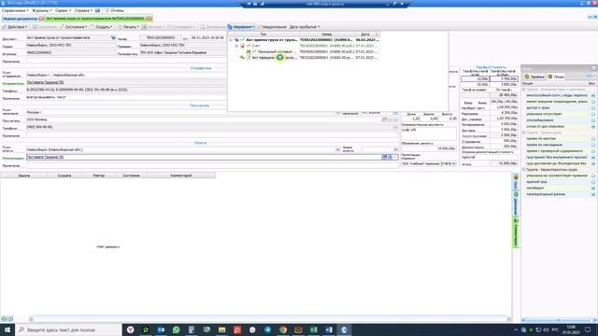Open Chrome from taskbar

(283, 329)
